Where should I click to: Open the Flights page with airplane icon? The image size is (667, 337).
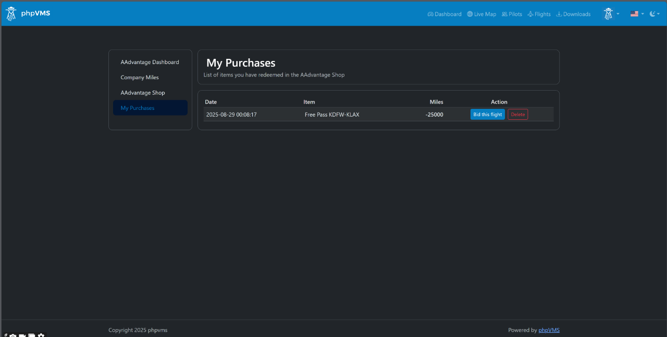(x=539, y=14)
